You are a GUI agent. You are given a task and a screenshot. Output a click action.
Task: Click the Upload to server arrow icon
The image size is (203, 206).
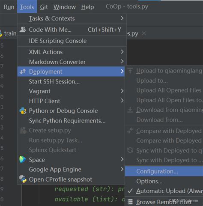coord(130,71)
